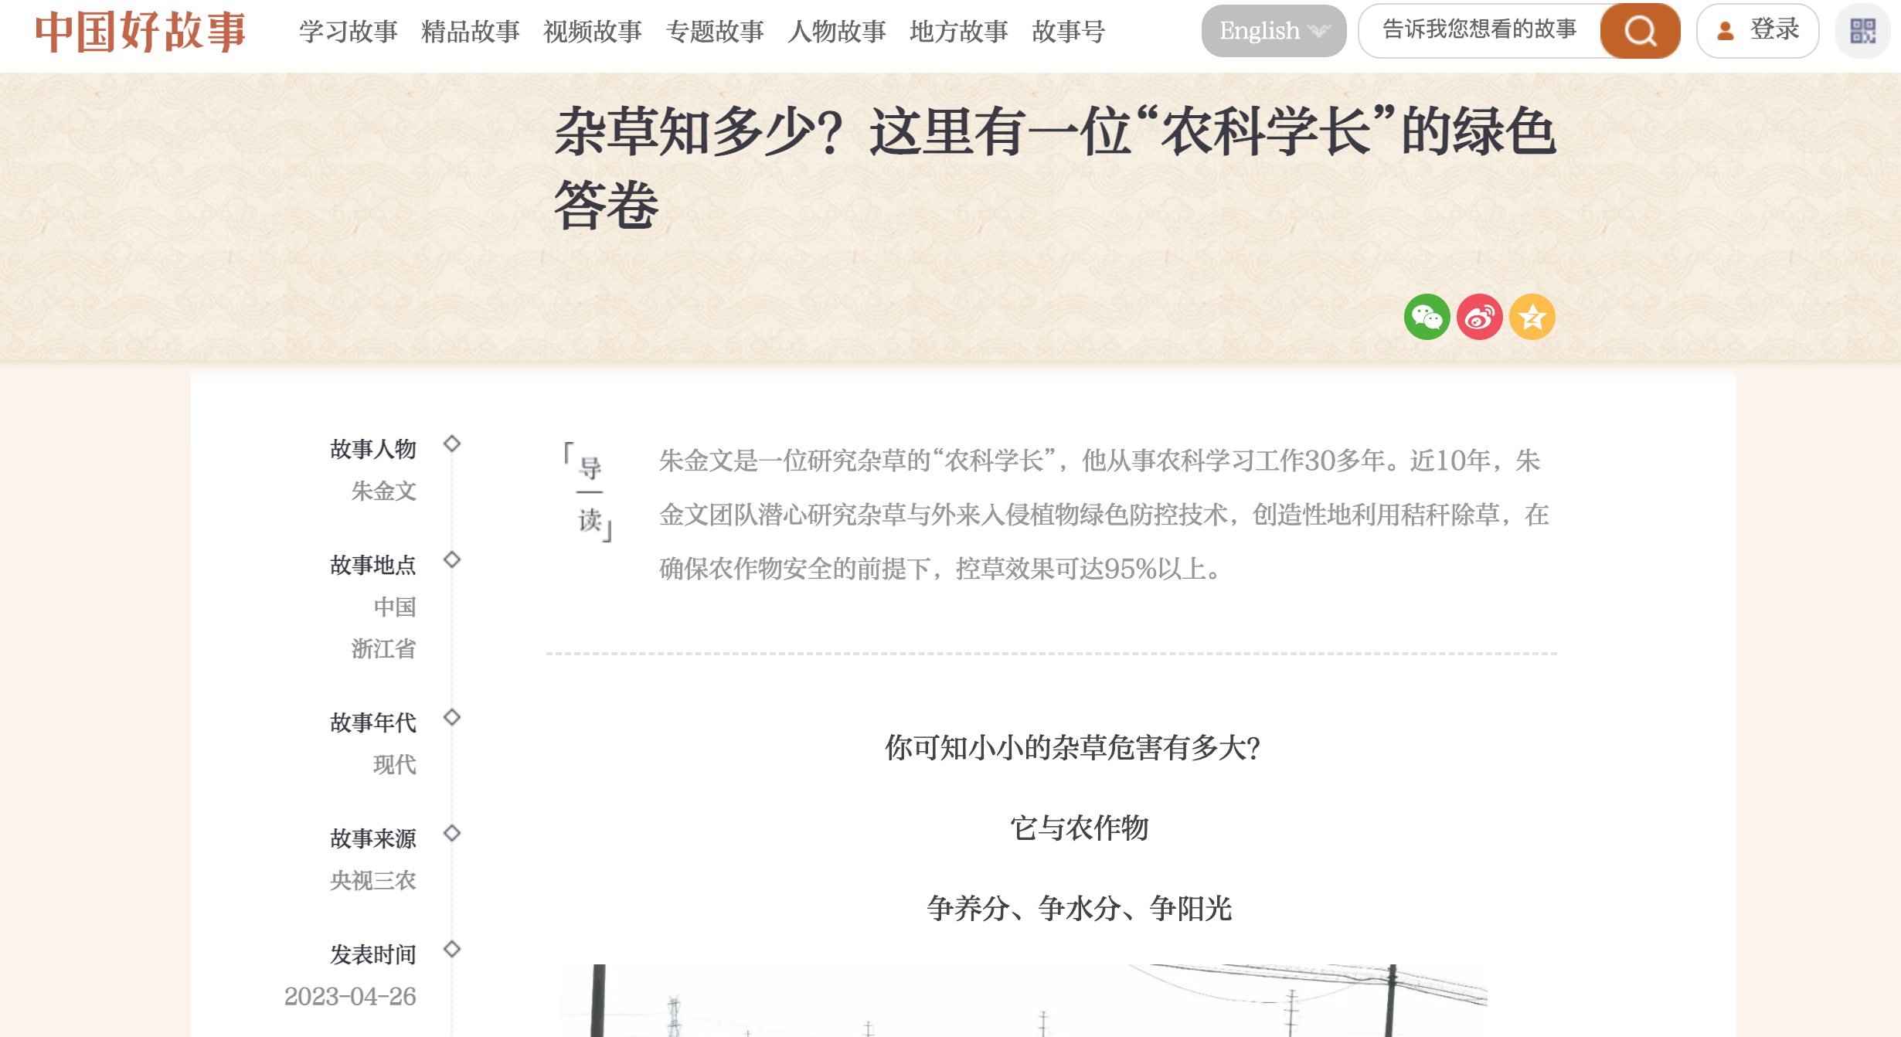Click the article image with power poles
Image resolution: width=1901 pixels, height=1037 pixels.
[1024, 1001]
